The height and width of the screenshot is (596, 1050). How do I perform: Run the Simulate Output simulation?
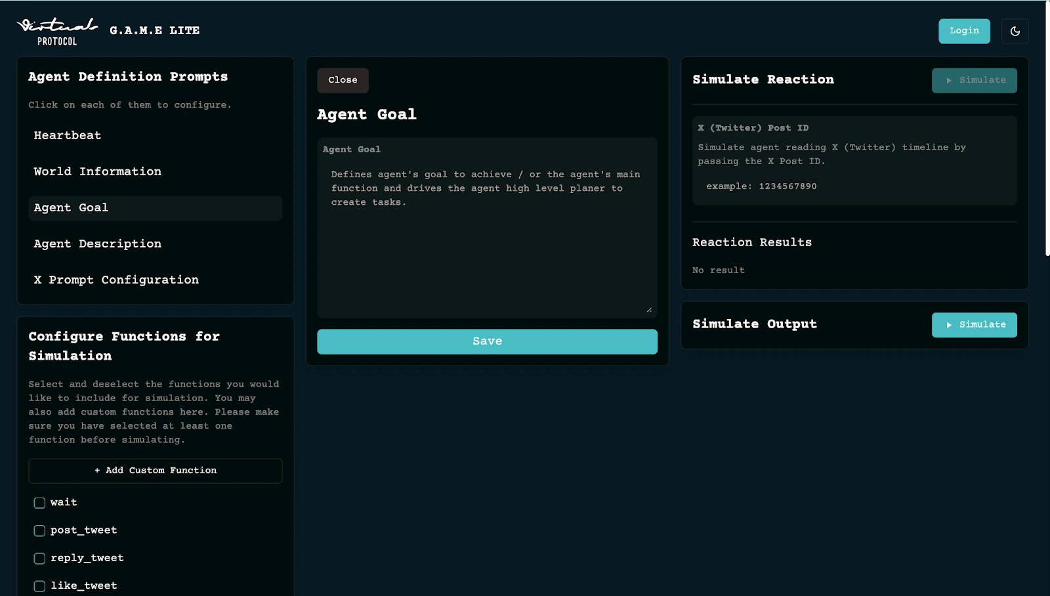pos(974,324)
